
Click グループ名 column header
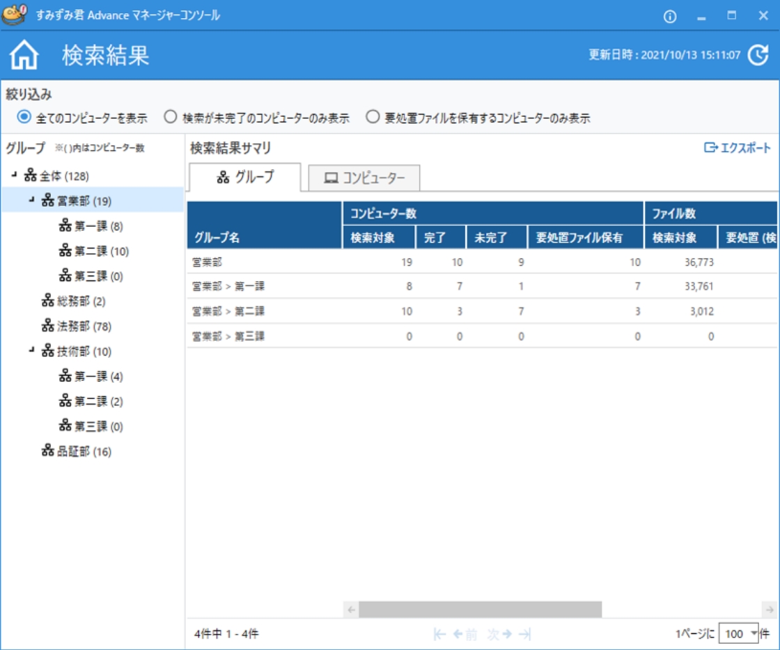(265, 225)
